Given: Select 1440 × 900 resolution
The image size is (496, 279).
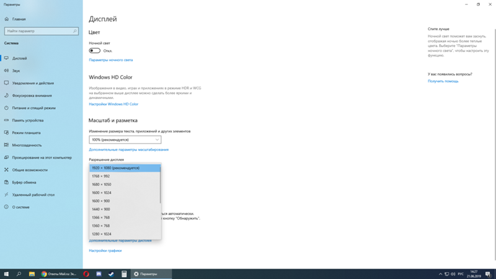Looking at the screenshot, I should (x=125, y=209).
